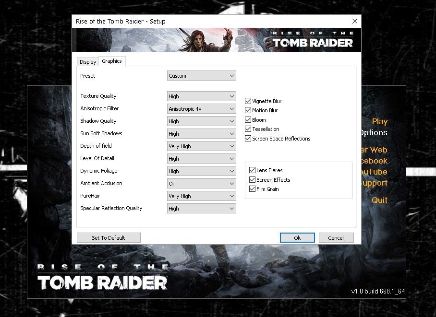This screenshot has width=436, height=317.
Task: Open Options in the launcher window
Action: click(374, 132)
